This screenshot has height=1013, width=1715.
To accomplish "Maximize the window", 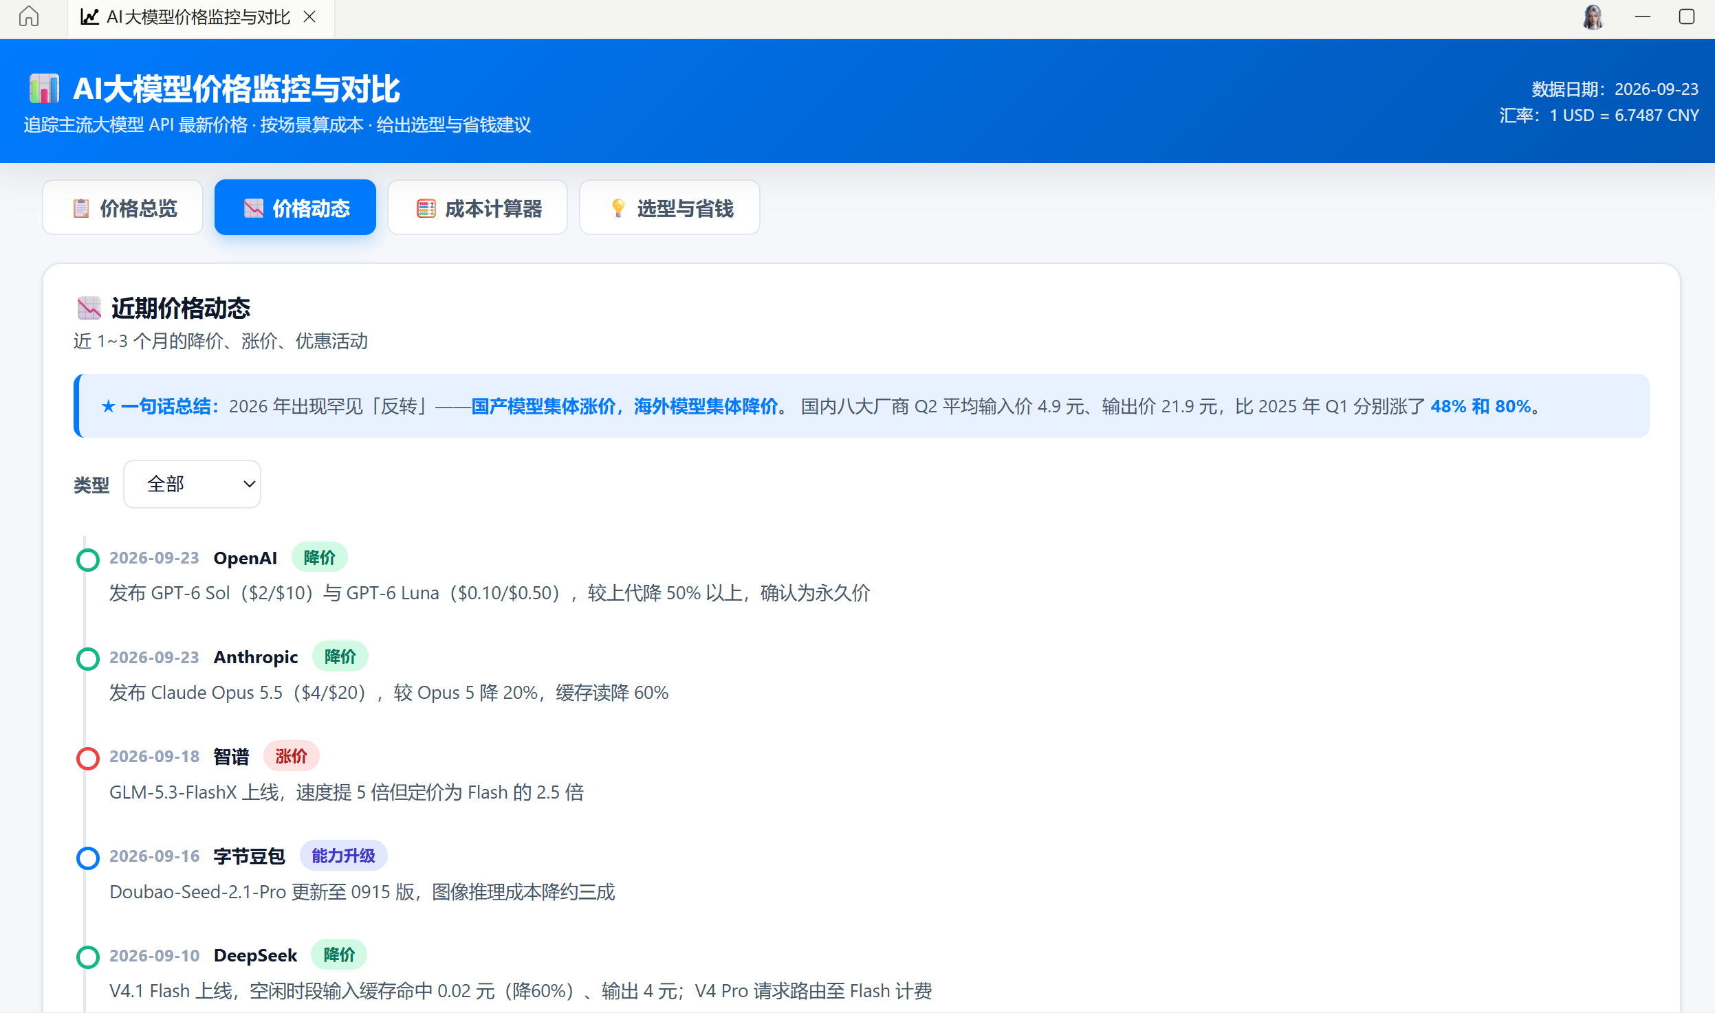I will pos(1687,16).
